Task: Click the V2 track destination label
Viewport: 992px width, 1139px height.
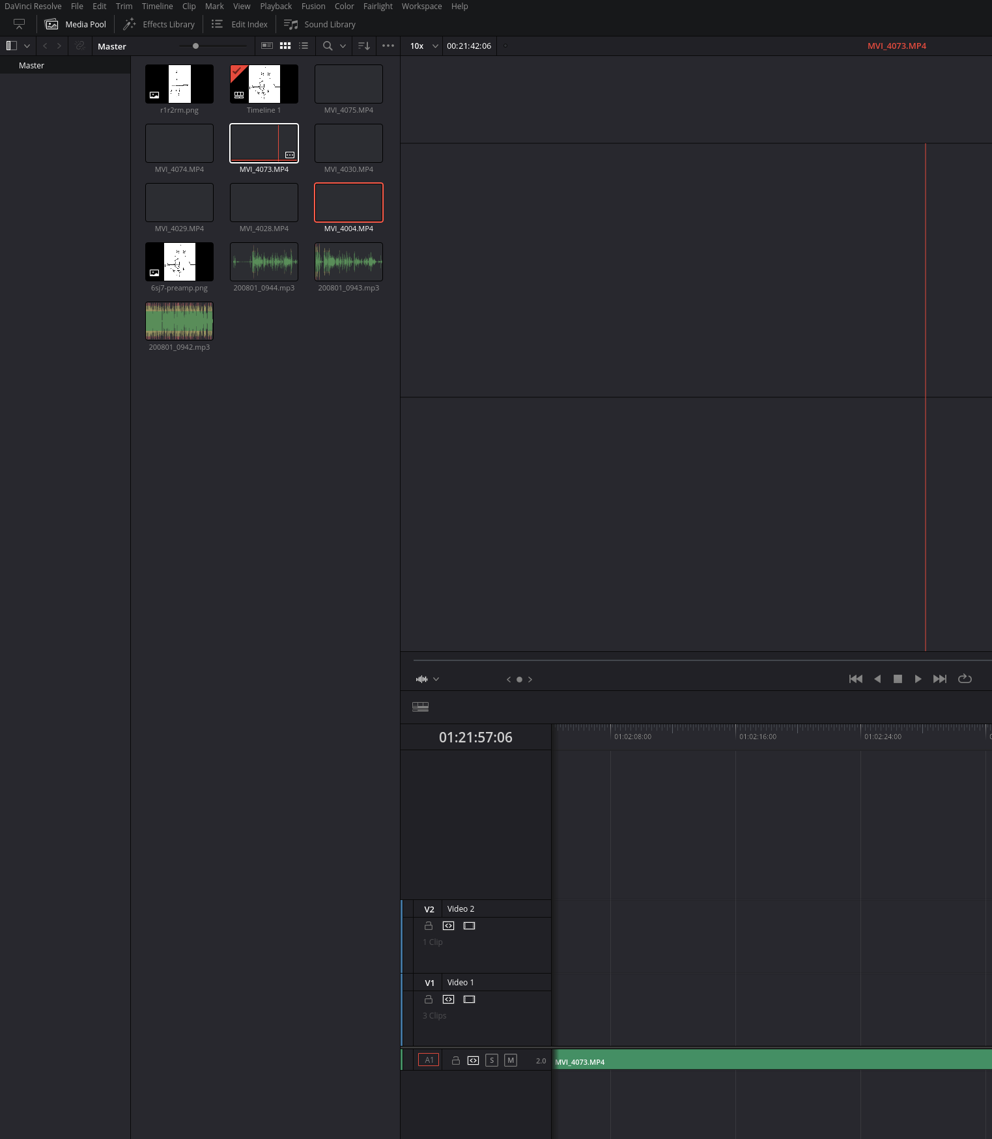Action: pos(429,909)
